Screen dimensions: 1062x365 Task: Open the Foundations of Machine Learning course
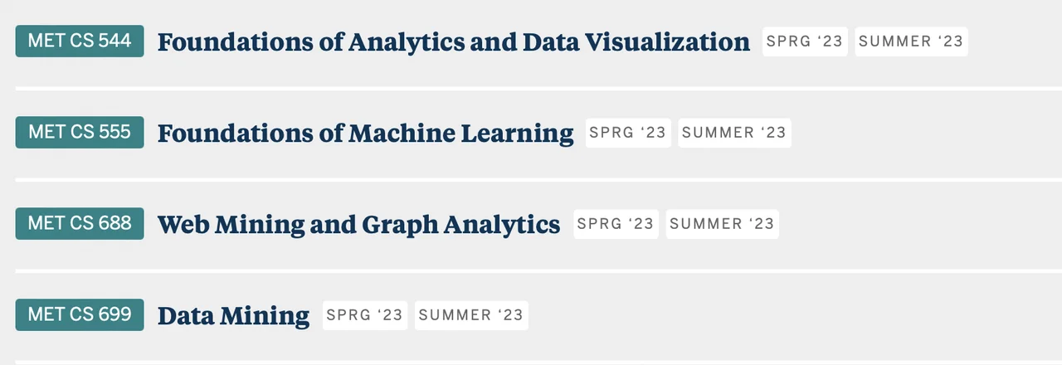pyautogui.click(x=365, y=133)
